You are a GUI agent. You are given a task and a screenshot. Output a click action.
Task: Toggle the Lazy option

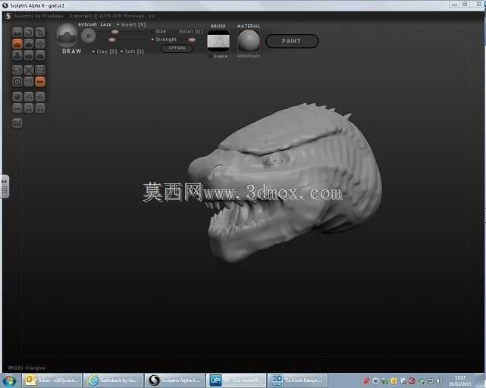pos(105,24)
